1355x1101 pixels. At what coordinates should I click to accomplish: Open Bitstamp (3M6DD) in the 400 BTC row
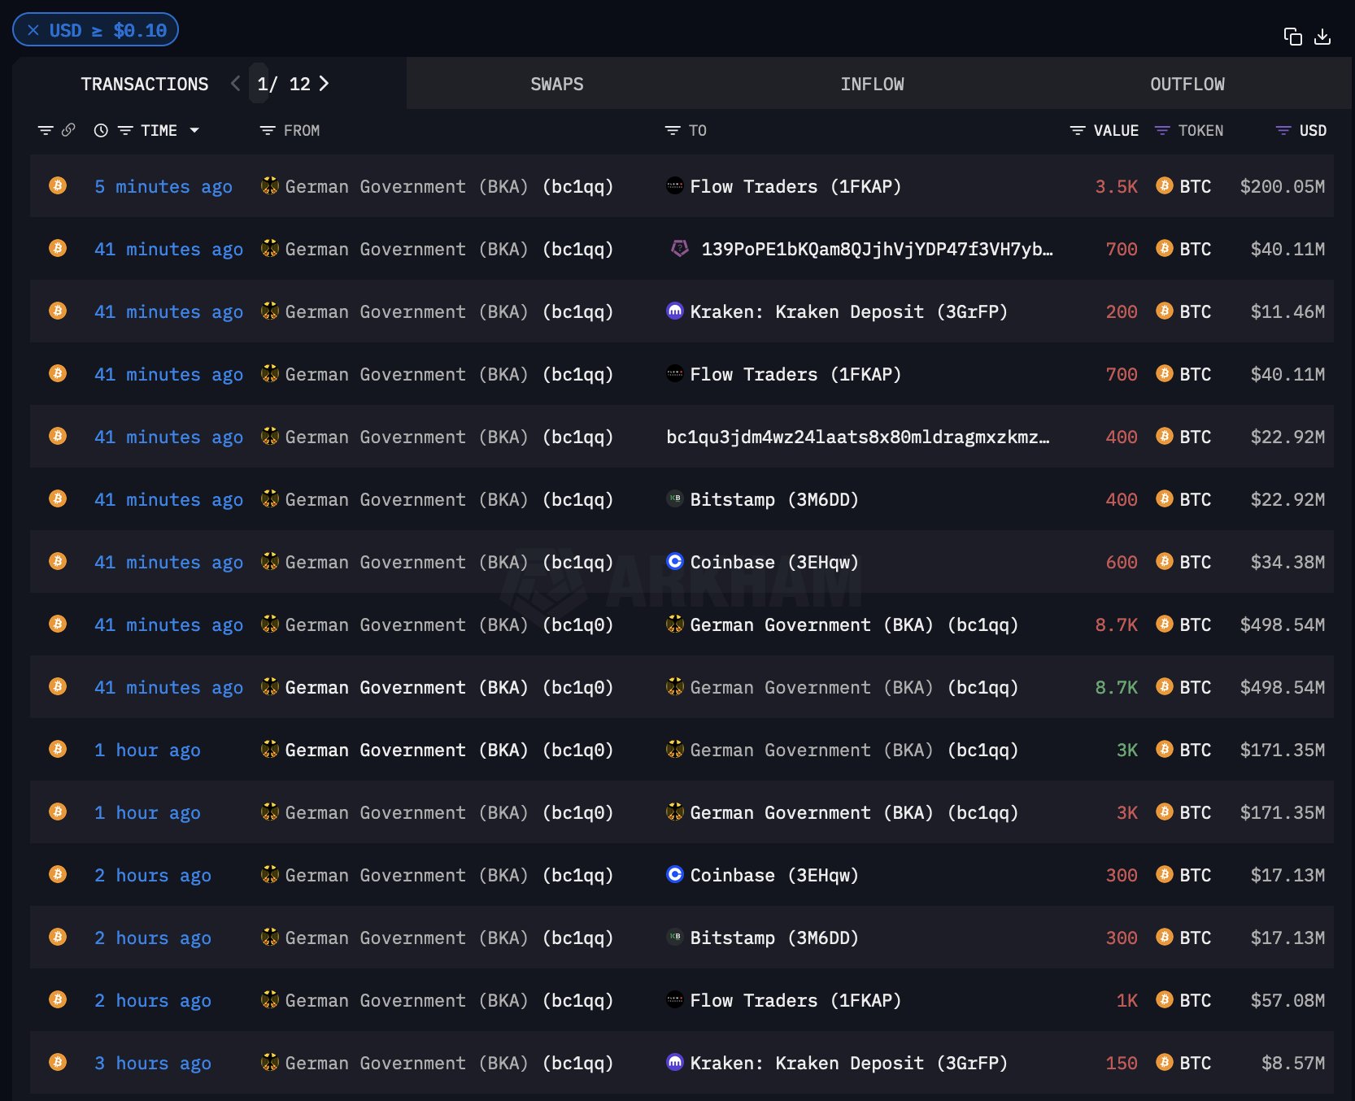pyautogui.click(x=774, y=499)
